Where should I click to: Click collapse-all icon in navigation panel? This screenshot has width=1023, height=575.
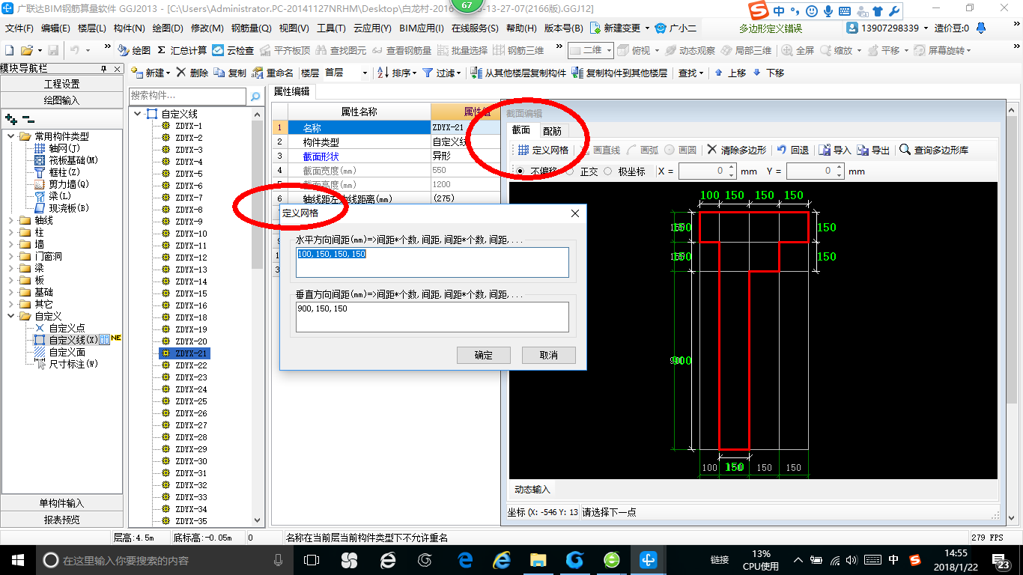(x=28, y=118)
